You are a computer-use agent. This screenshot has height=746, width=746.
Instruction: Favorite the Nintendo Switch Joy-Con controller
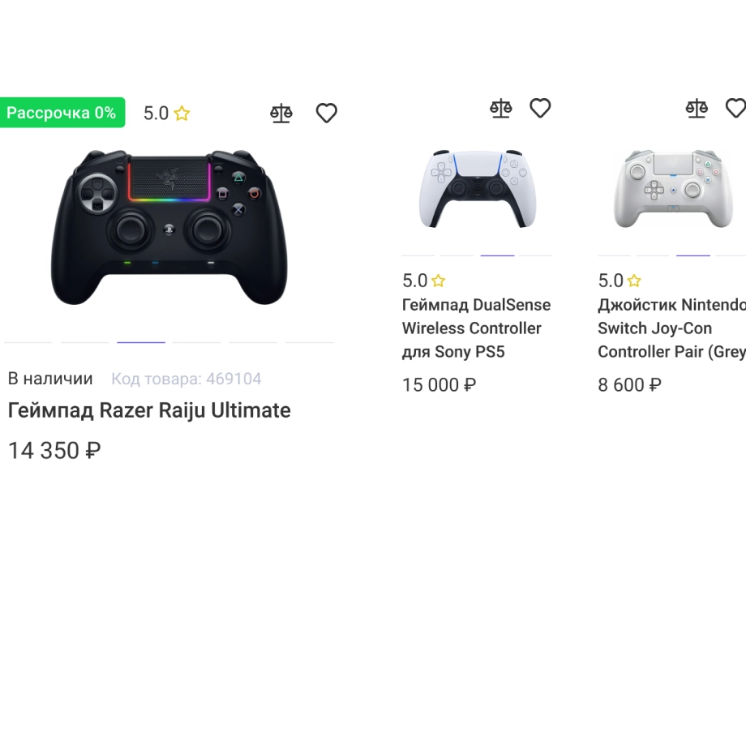[735, 108]
